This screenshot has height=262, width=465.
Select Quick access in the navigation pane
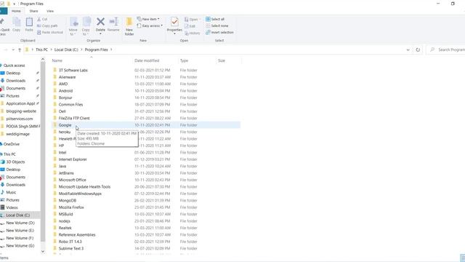(x=14, y=65)
